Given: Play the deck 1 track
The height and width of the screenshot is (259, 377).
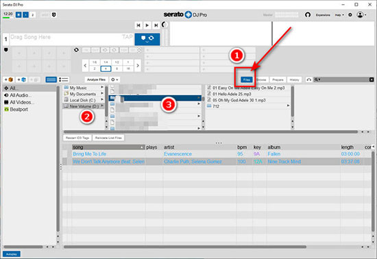Looking at the screenshot, I should coord(147,25).
